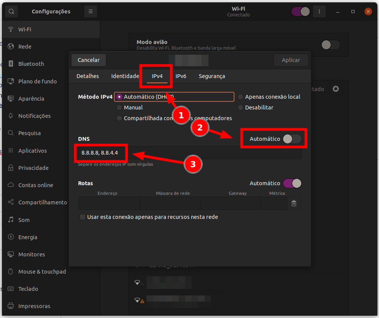Click the search icon in Configurações header
This screenshot has height=318, width=379.
(x=11, y=11)
